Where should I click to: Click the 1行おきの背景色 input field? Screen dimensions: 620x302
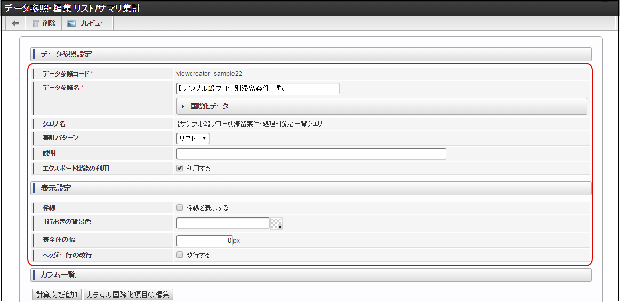click(223, 223)
